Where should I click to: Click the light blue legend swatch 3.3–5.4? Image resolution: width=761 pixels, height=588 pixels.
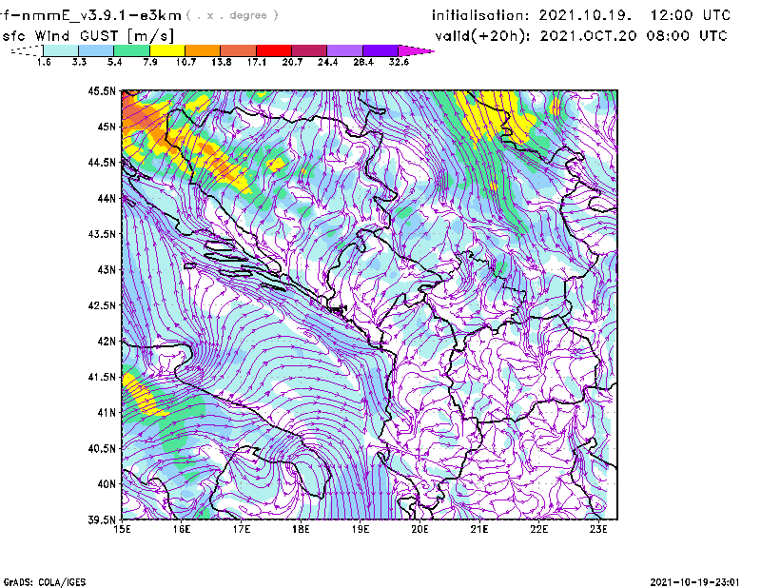coord(96,50)
